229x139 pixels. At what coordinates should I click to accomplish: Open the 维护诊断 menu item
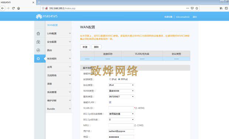pyautogui.click(x=52, y=101)
